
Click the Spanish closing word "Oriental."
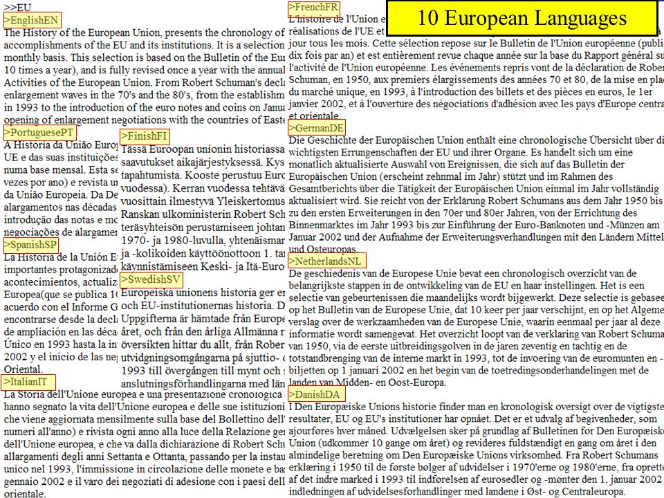tap(23, 369)
